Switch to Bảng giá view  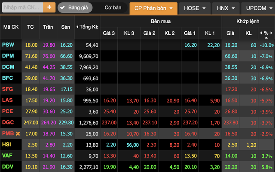pyautogui.click(x=77, y=8)
